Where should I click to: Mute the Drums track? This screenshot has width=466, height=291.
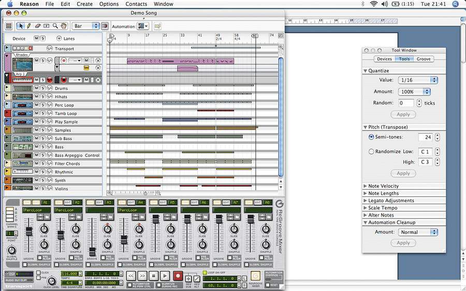(x=37, y=88)
